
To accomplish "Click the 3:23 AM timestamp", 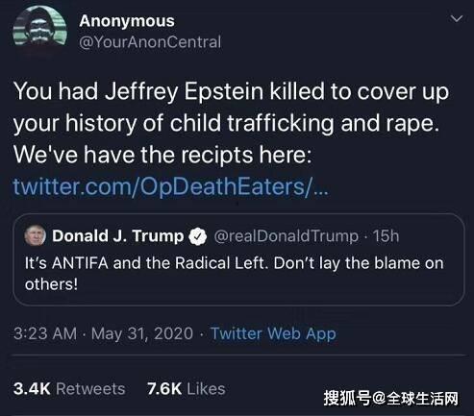I will [x=45, y=333].
